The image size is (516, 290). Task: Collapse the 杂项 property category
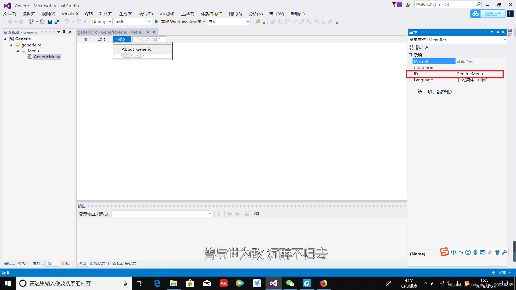coord(410,55)
